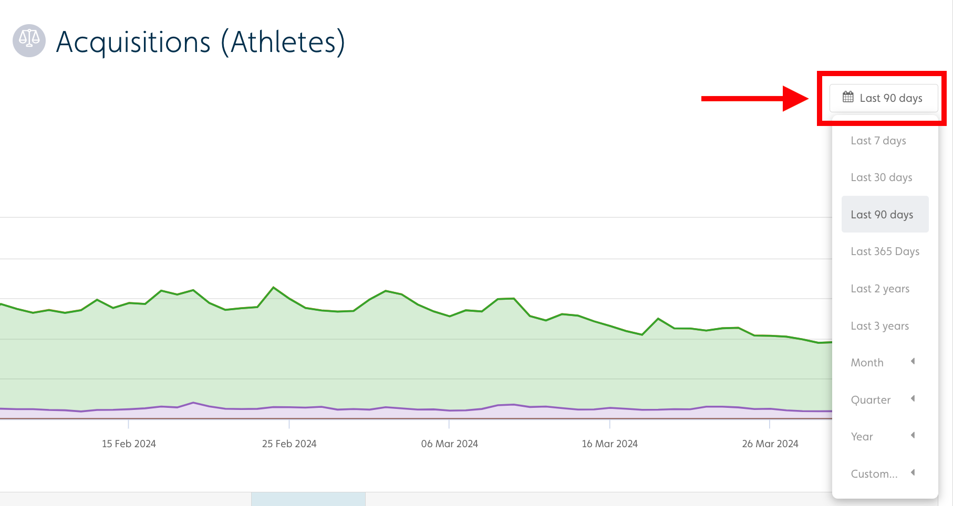Image resolution: width=953 pixels, height=506 pixels.
Task: Open the Custom... date range item
Action: [874, 474]
